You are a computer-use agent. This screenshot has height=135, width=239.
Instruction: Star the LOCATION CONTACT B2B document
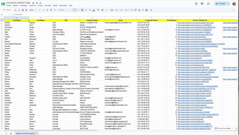pos(33,3)
